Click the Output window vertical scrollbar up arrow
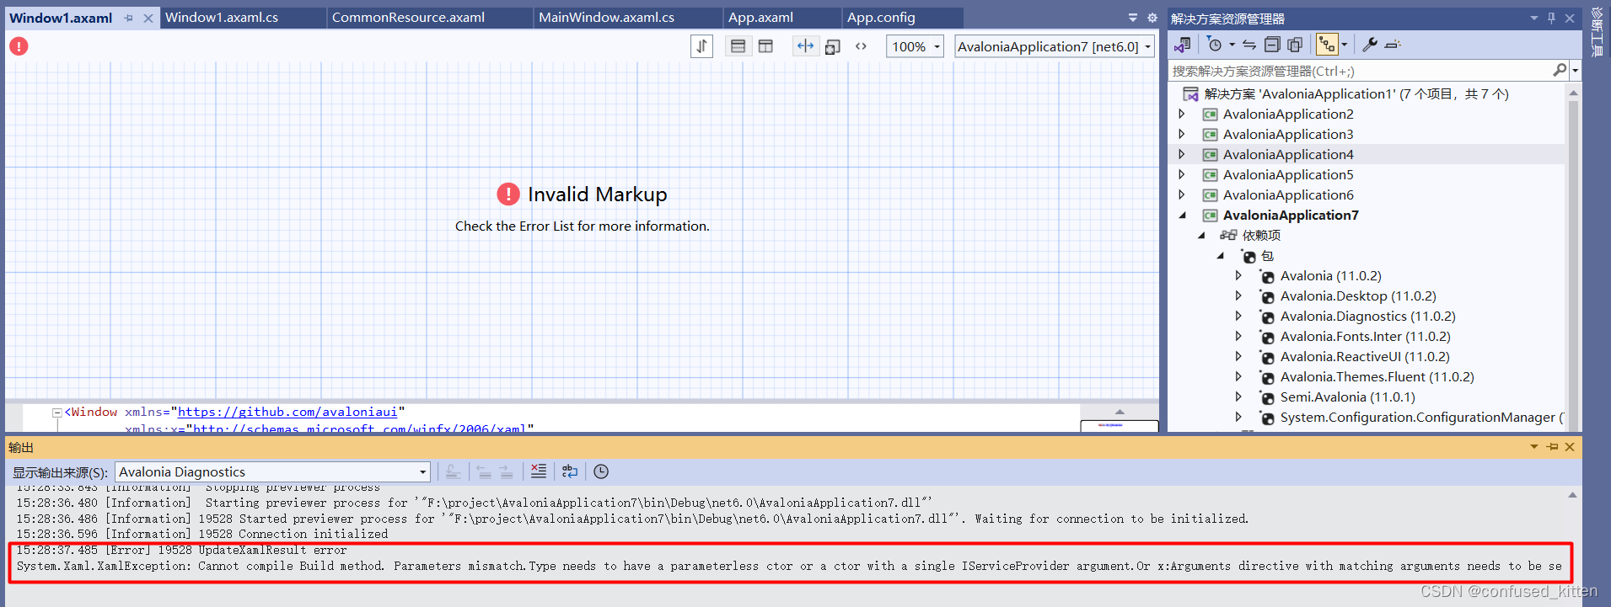The height and width of the screenshot is (607, 1611). click(x=1572, y=495)
